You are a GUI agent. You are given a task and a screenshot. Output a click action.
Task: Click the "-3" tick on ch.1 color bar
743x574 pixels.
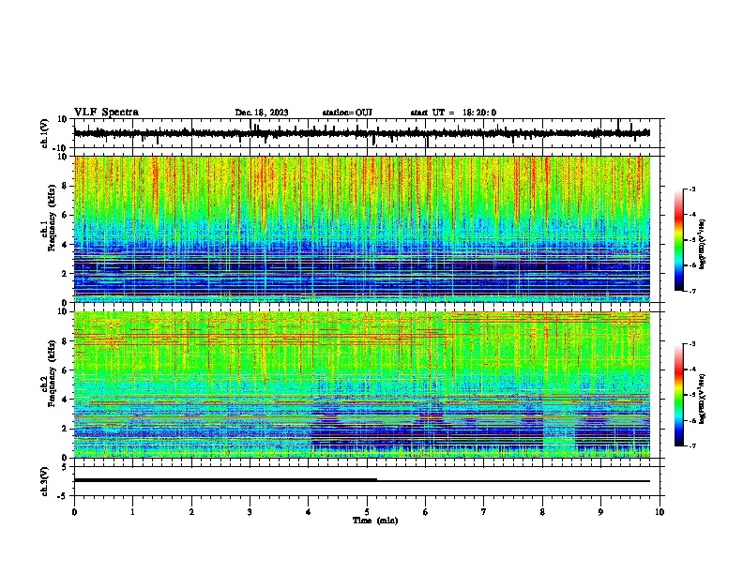point(692,189)
